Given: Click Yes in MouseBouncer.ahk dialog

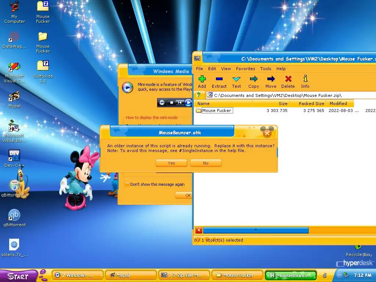Looking at the screenshot, I should coord(171,163).
